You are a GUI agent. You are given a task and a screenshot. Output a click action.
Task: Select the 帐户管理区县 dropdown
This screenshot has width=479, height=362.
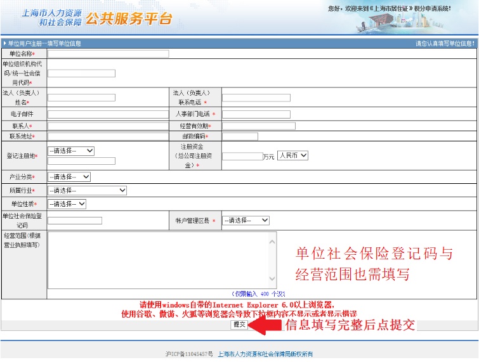[x=246, y=220]
